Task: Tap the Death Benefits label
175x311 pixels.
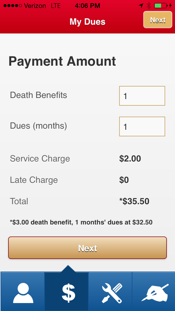Action: 39,95
